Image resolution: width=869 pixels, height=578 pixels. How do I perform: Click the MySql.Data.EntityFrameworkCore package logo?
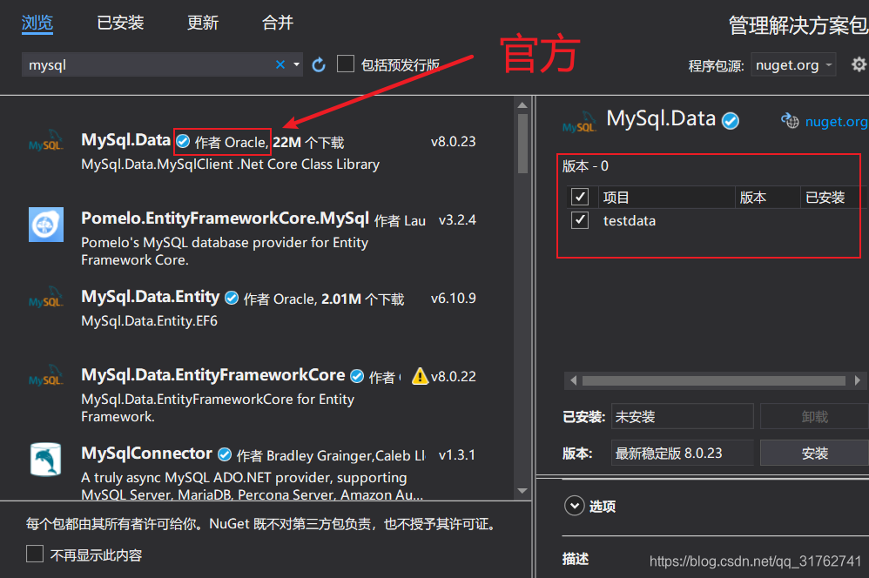click(46, 376)
